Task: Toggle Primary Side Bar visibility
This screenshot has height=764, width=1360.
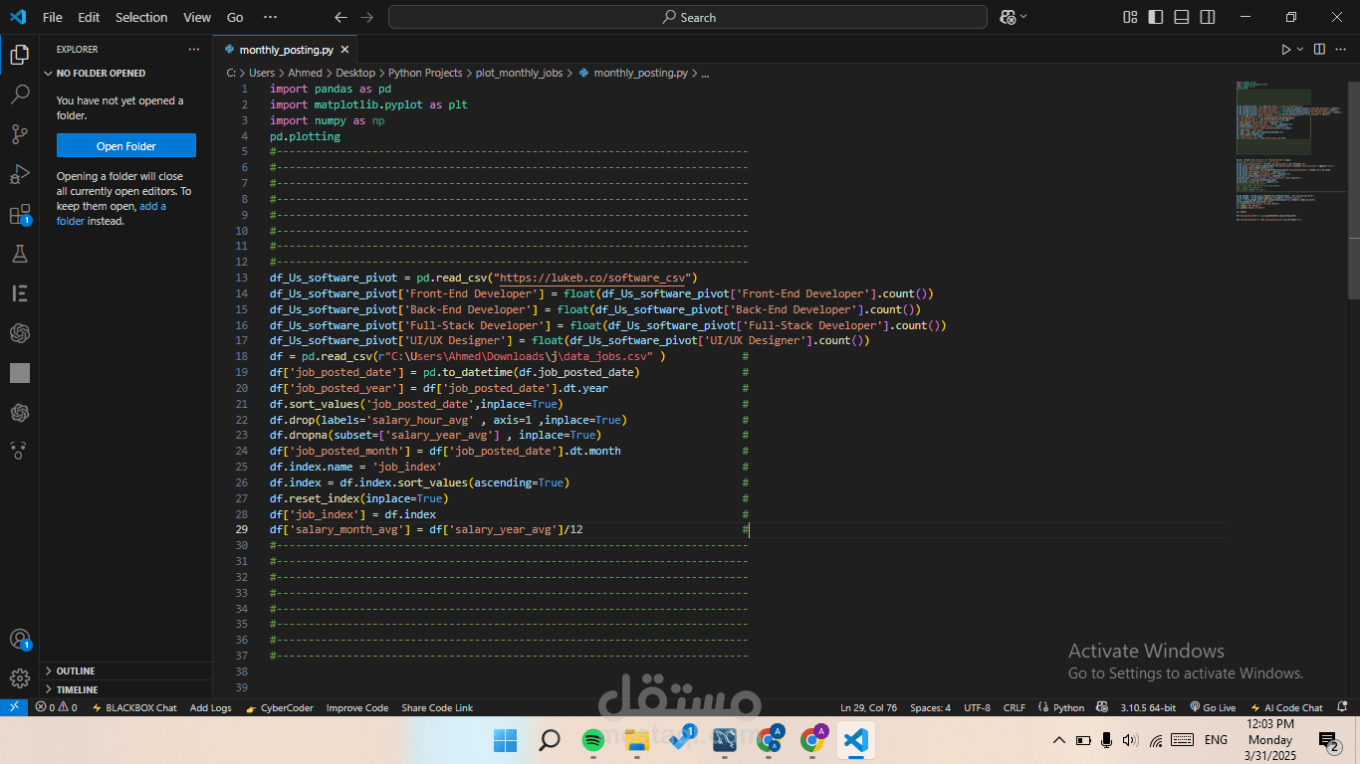Action: click(1156, 17)
